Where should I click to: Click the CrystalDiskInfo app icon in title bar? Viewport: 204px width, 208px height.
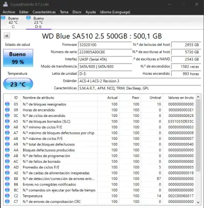tap(6, 4)
